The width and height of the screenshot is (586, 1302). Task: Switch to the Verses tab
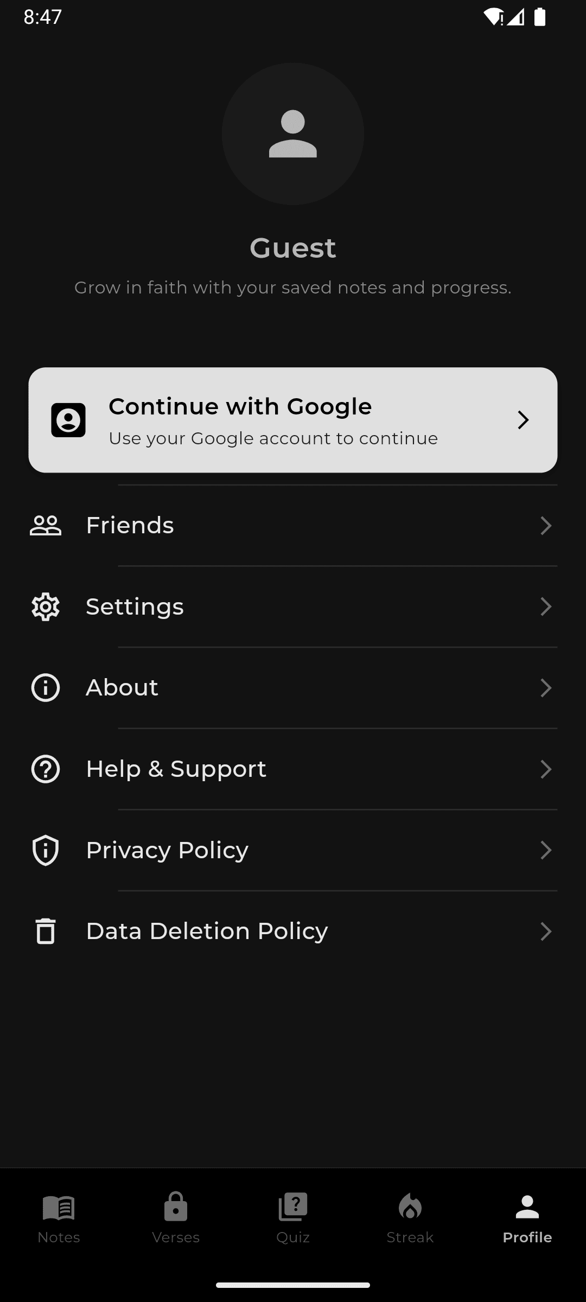tap(176, 1217)
